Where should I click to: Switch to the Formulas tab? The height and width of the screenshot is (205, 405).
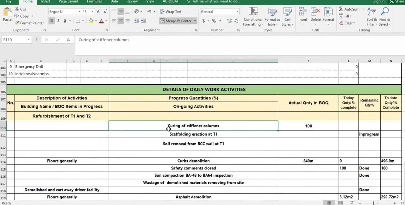tap(94, 2)
